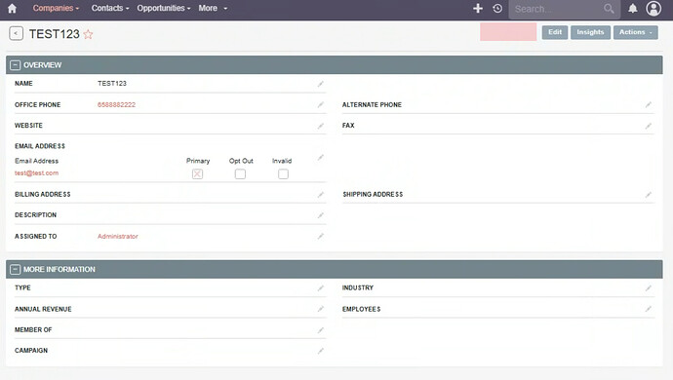Edit the Industry field pencil
673x380 pixels.
[x=648, y=288]
